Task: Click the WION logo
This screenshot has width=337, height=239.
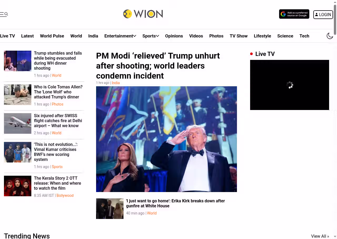Action: tap(143, 14)
